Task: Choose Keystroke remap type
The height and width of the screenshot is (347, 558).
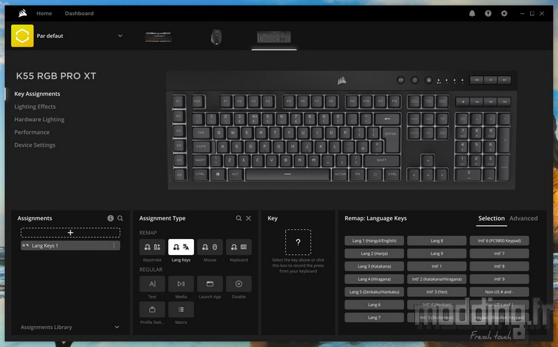Action: [x=152, y=247]
